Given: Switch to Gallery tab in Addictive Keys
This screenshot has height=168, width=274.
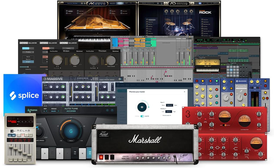Looking at the screenshot, I should point(112,3).
